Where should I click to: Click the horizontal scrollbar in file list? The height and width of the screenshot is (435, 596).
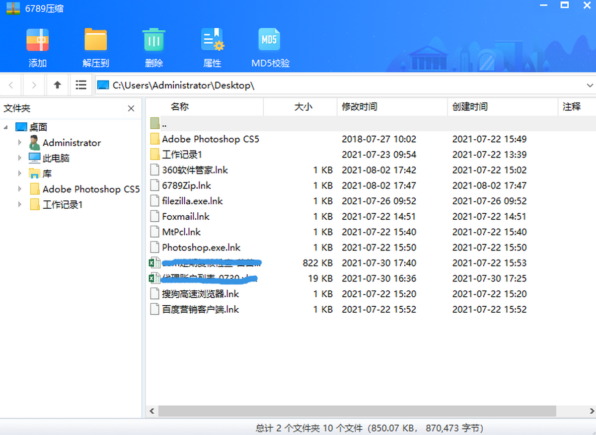[358, 411]
